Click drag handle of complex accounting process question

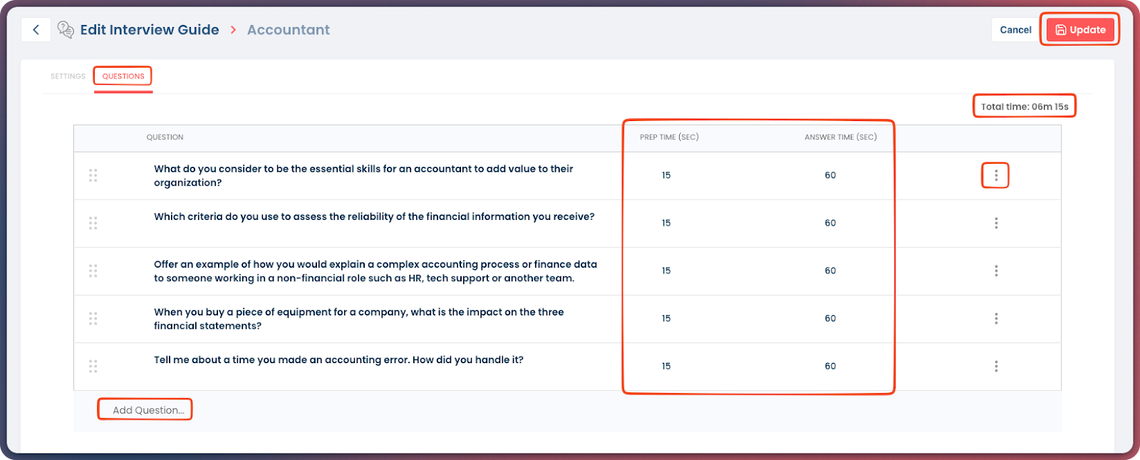click(93, 271)
